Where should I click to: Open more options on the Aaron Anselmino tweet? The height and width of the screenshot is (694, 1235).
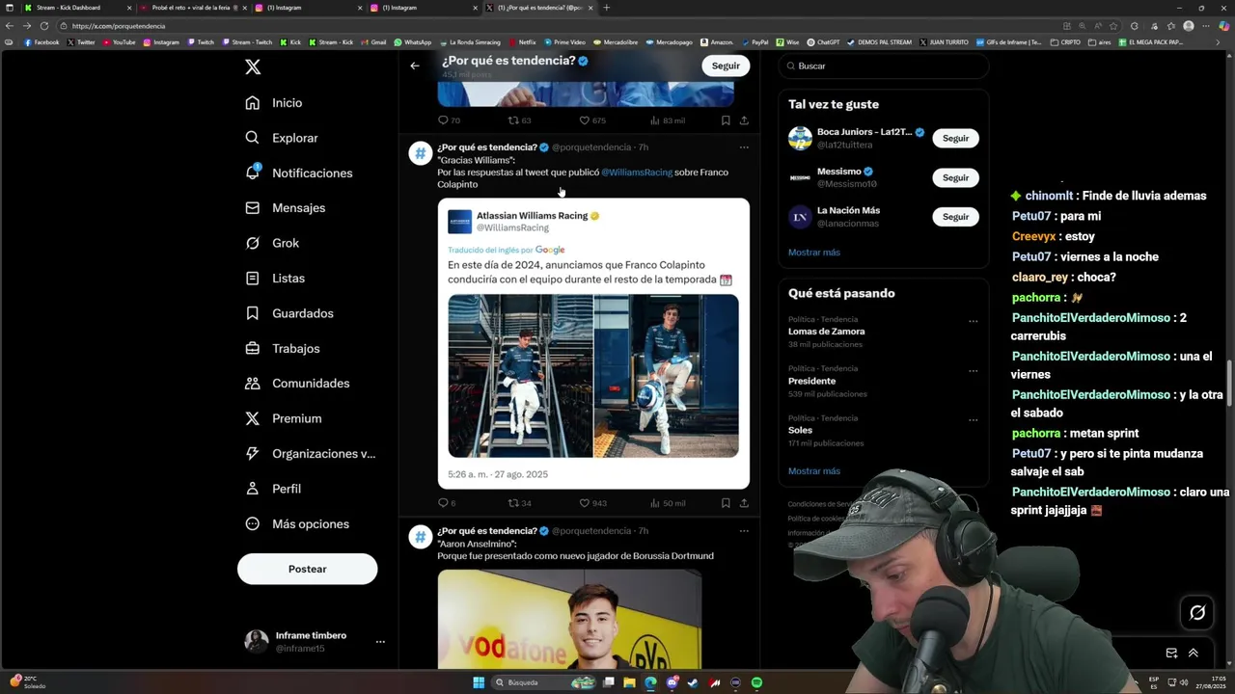[x=744, y=531]
